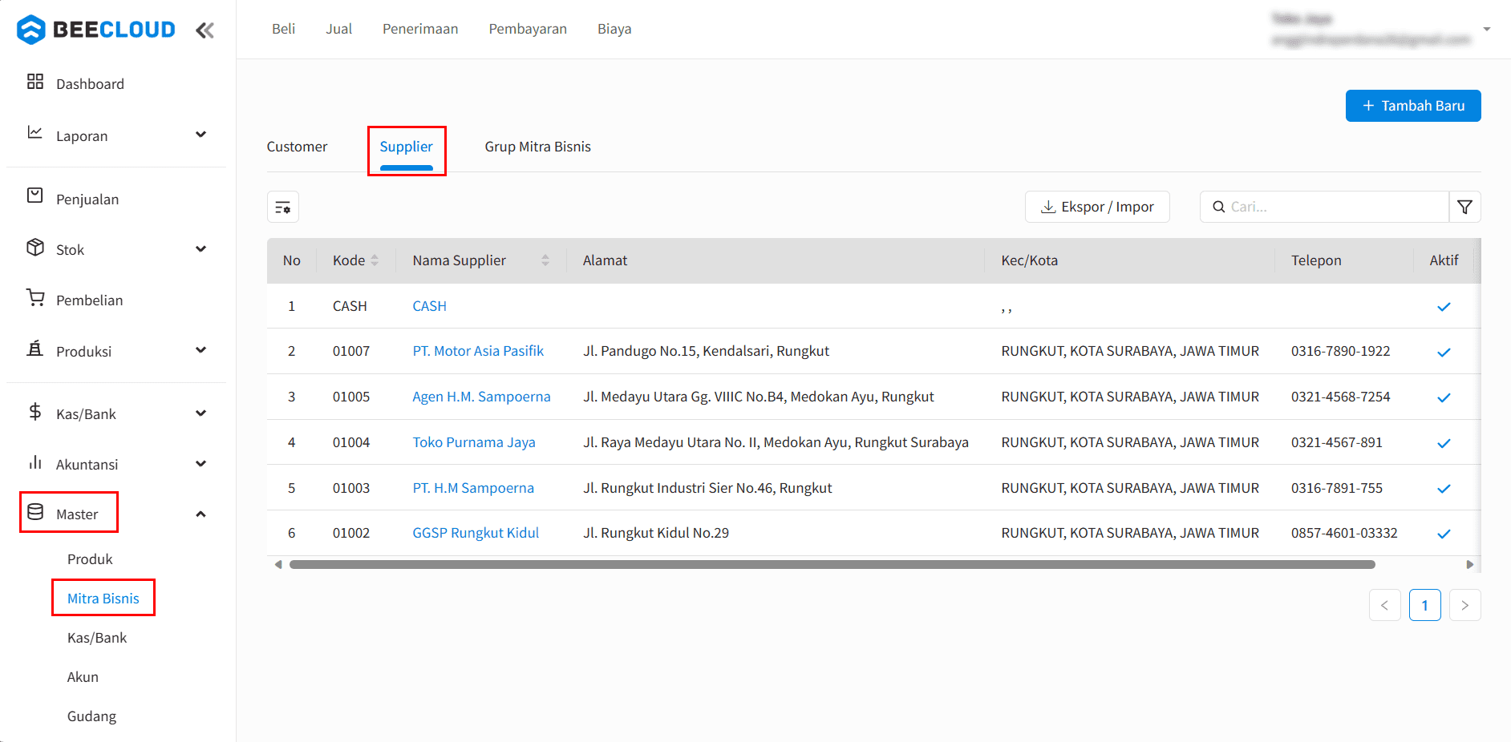Screen dimensions: 1511x742
Task: Go to next page arrow
Action: click(1465, 605)
